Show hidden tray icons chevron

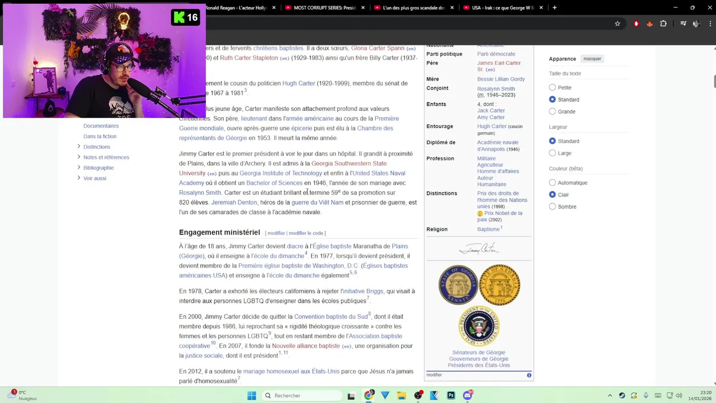click(x=610, y=396)
